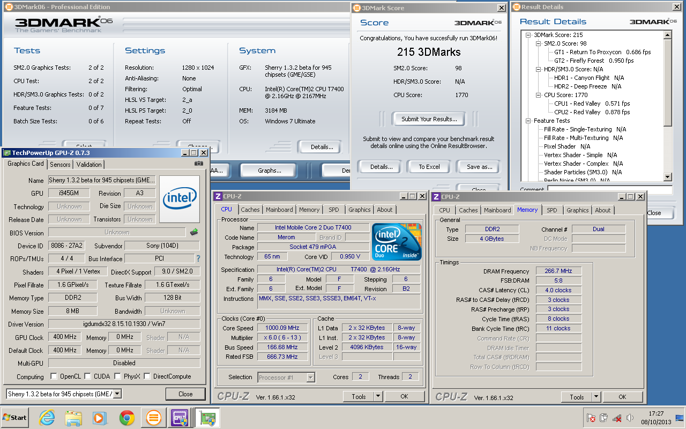Click Result Details scrollbar up arrow

667,35
